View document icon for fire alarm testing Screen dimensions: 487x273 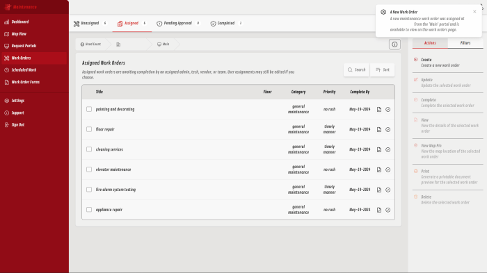379,190
